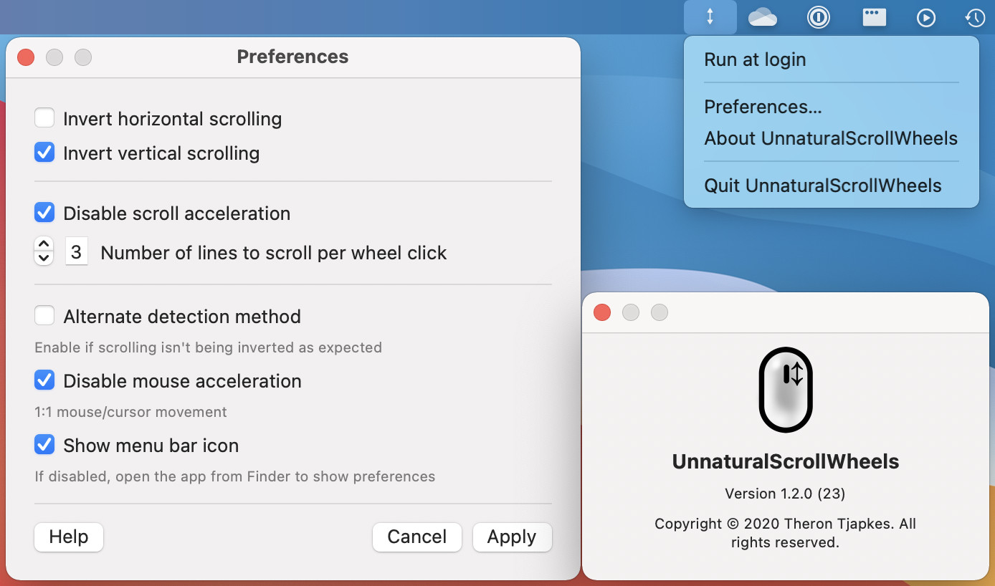
Task: Click the Apply button
Action: 512,537
